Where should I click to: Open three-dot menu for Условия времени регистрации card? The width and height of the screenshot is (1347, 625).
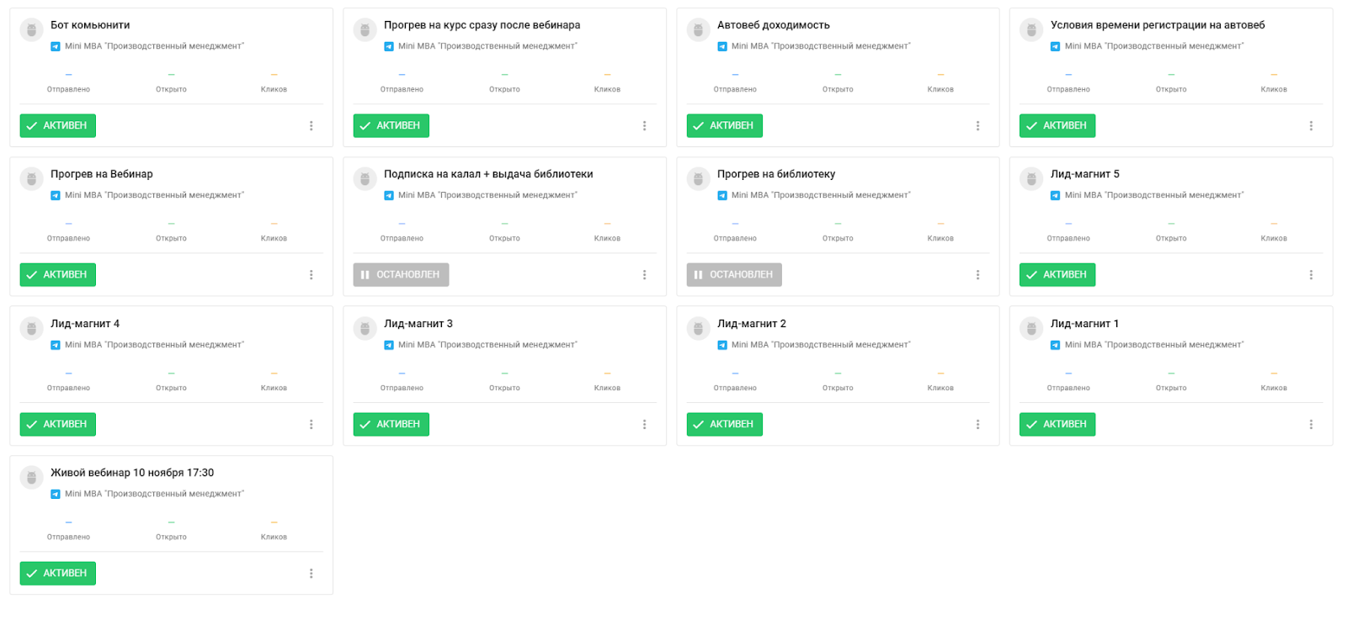[1311, 125]
